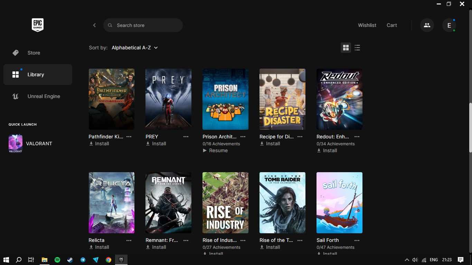Expand the Sort by Alphabetical A-Z dropdown
The image size is (472, 265).
(135, 48)
